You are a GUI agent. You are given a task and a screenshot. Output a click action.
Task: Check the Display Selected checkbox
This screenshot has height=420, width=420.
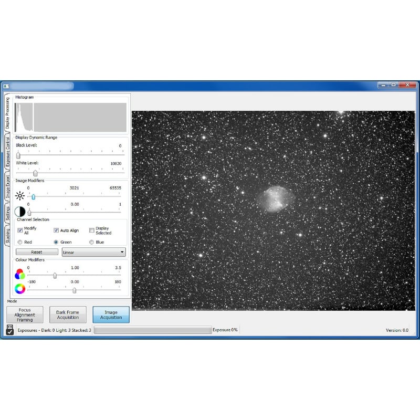91,230
